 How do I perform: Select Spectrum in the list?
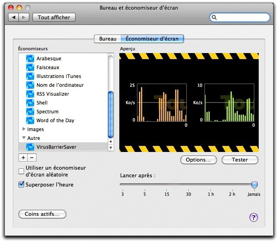47,112
